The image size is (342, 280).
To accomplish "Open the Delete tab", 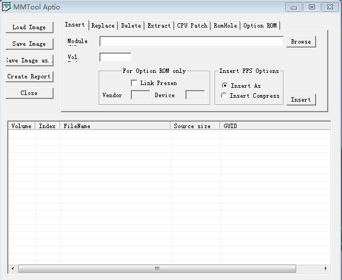I will [131, 26].
